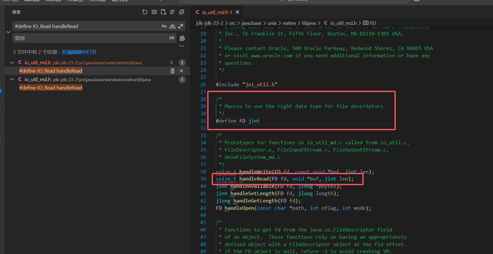Viewport: 493px width, 254px height.
Task: Click the libjava breadcrumb segment
Action: pos(309,23)
